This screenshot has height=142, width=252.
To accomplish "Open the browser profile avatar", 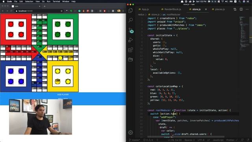I will click(119, 11).
